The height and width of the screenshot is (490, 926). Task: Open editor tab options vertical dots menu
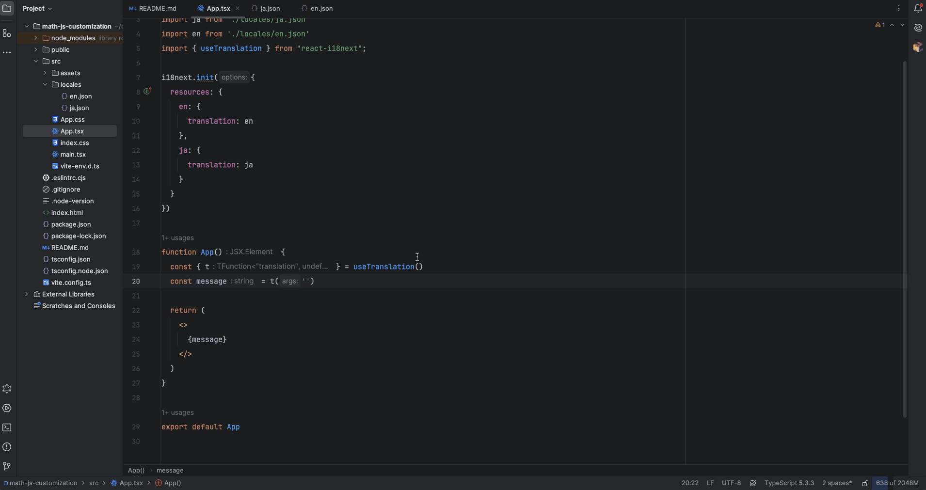click(x=899, y=8)
